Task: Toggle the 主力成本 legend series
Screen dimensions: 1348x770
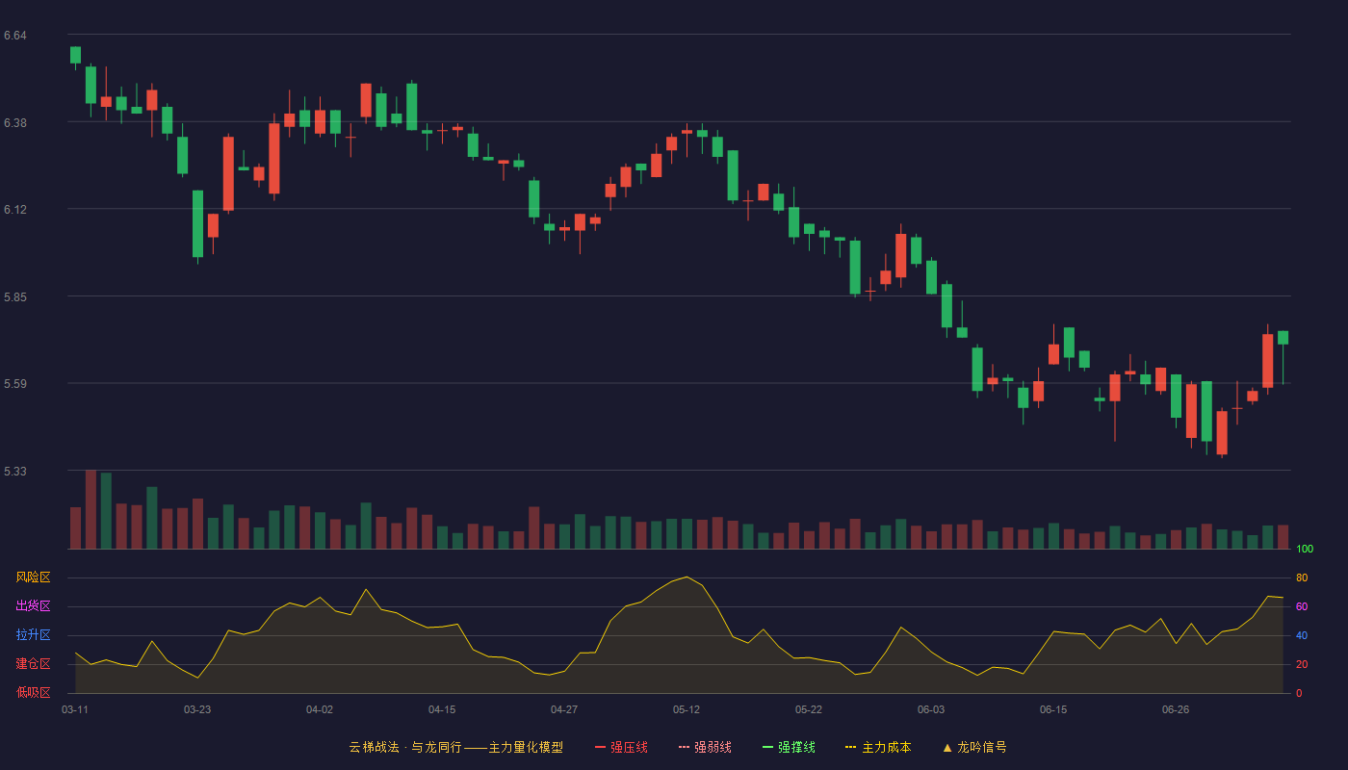Action: pyautogui.click(x=878, y=747)
